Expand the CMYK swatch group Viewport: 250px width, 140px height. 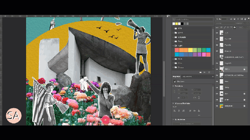point(173,33)
